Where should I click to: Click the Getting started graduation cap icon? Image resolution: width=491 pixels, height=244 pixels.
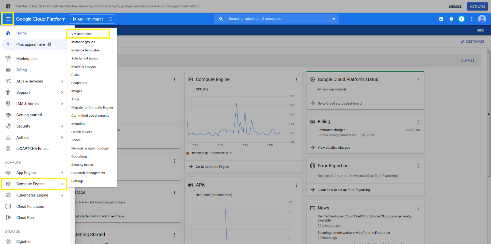click(8, 115)
